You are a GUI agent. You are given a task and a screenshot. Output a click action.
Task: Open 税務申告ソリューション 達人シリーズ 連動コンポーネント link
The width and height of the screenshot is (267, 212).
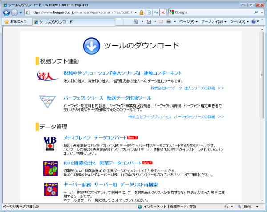click(x=122, y=73)
